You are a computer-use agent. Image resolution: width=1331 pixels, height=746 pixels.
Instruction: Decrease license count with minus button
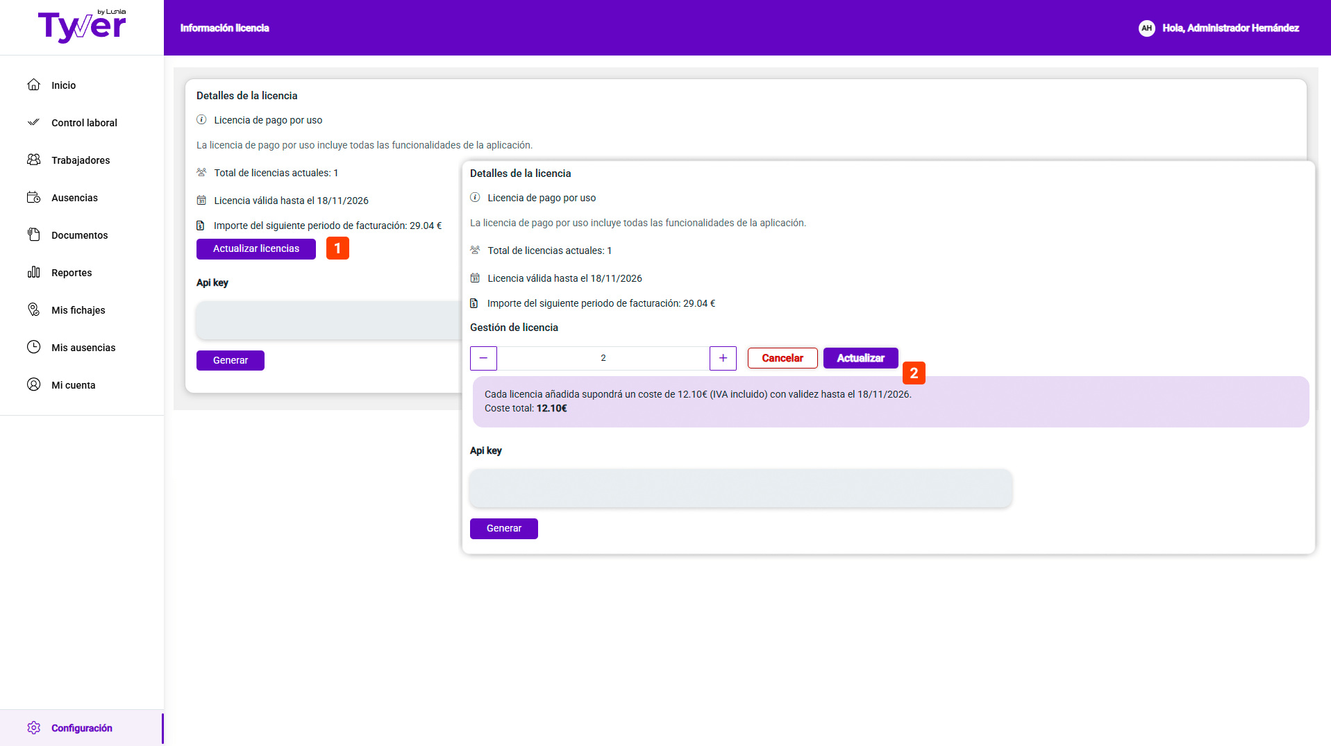tap(483, 358)
